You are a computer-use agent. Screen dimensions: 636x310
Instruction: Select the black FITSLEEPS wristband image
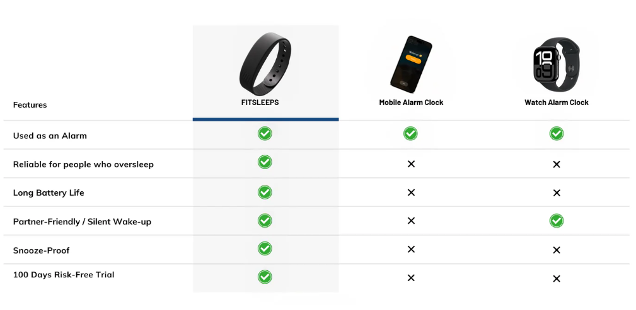coord(265,62)
